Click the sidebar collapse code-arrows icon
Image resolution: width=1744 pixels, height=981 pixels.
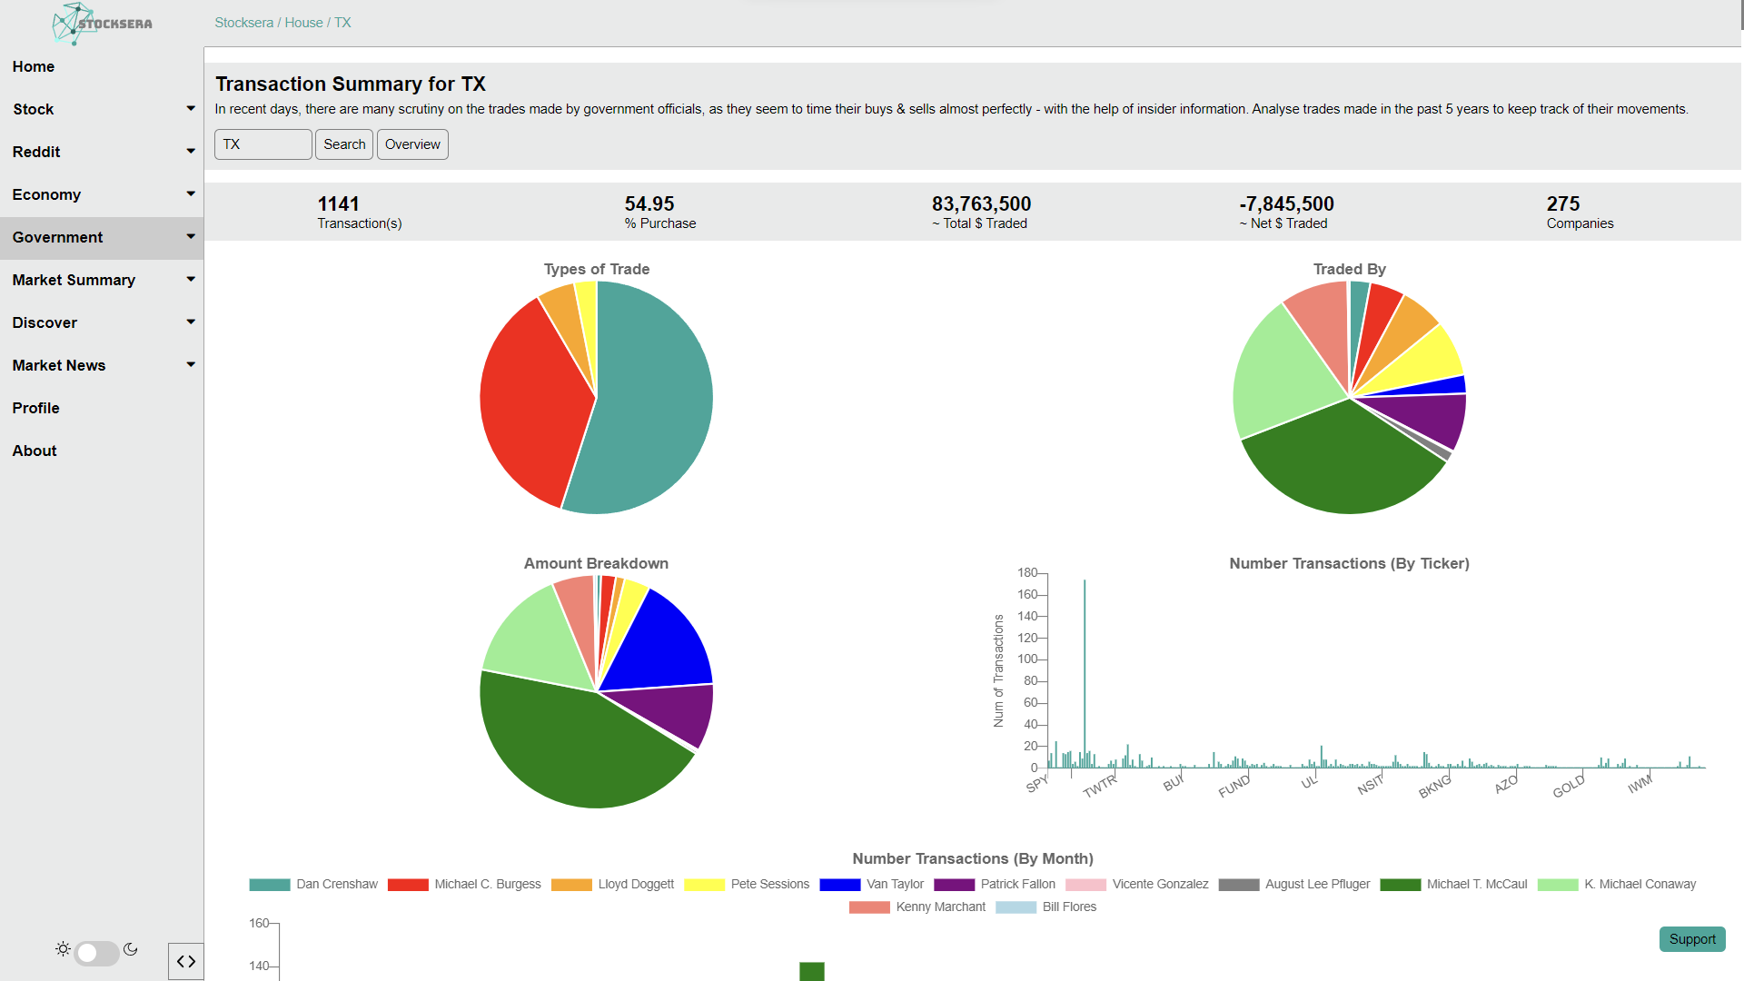click(x=186, y=961)
